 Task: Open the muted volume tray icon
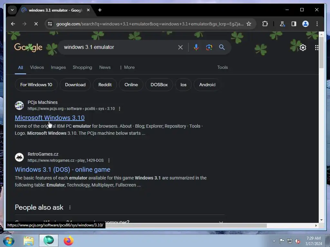pos(297,241)
